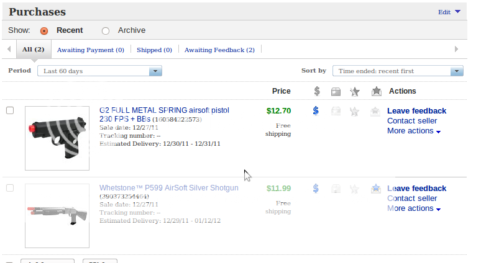Switch to the Shipped (0) tab
Image resolution: width=481 pixels, height=263 pixels.
pyautogui.click(x=154, y=50)
